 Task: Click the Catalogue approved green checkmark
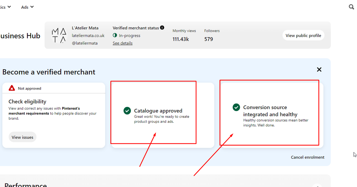[127, 111]
